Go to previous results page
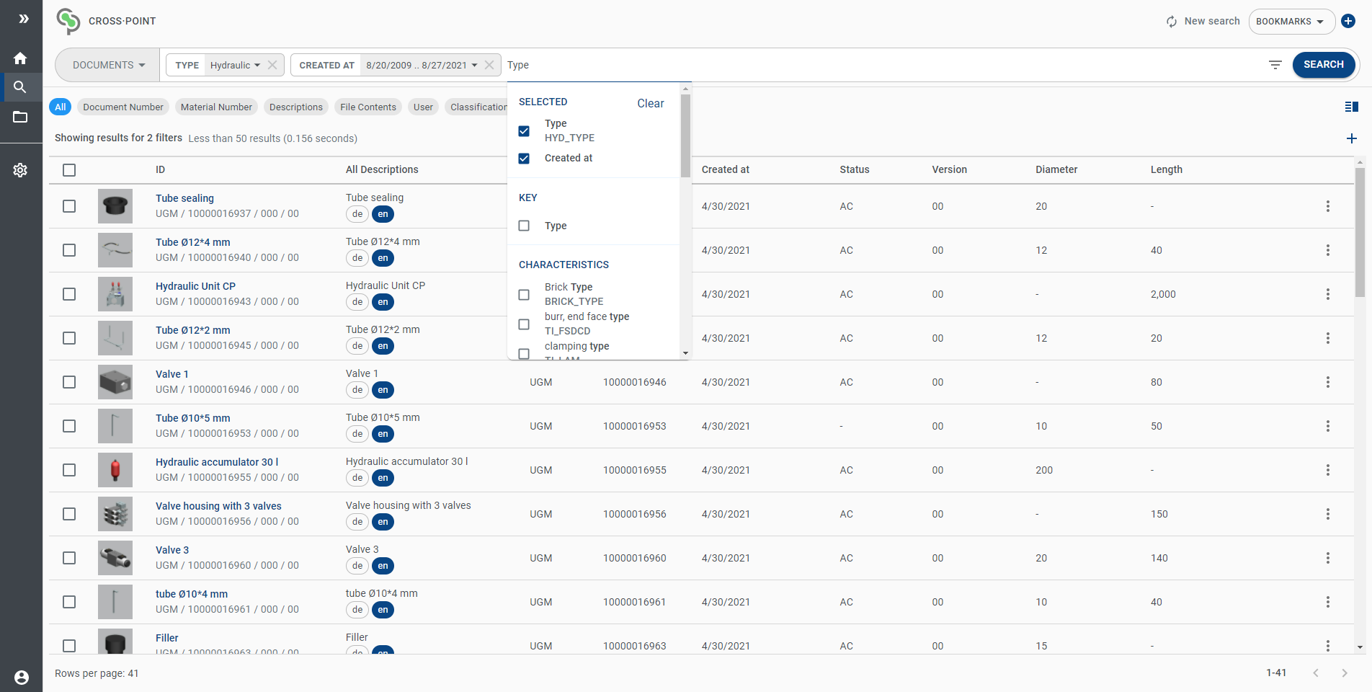 (x=1316, y=673)
